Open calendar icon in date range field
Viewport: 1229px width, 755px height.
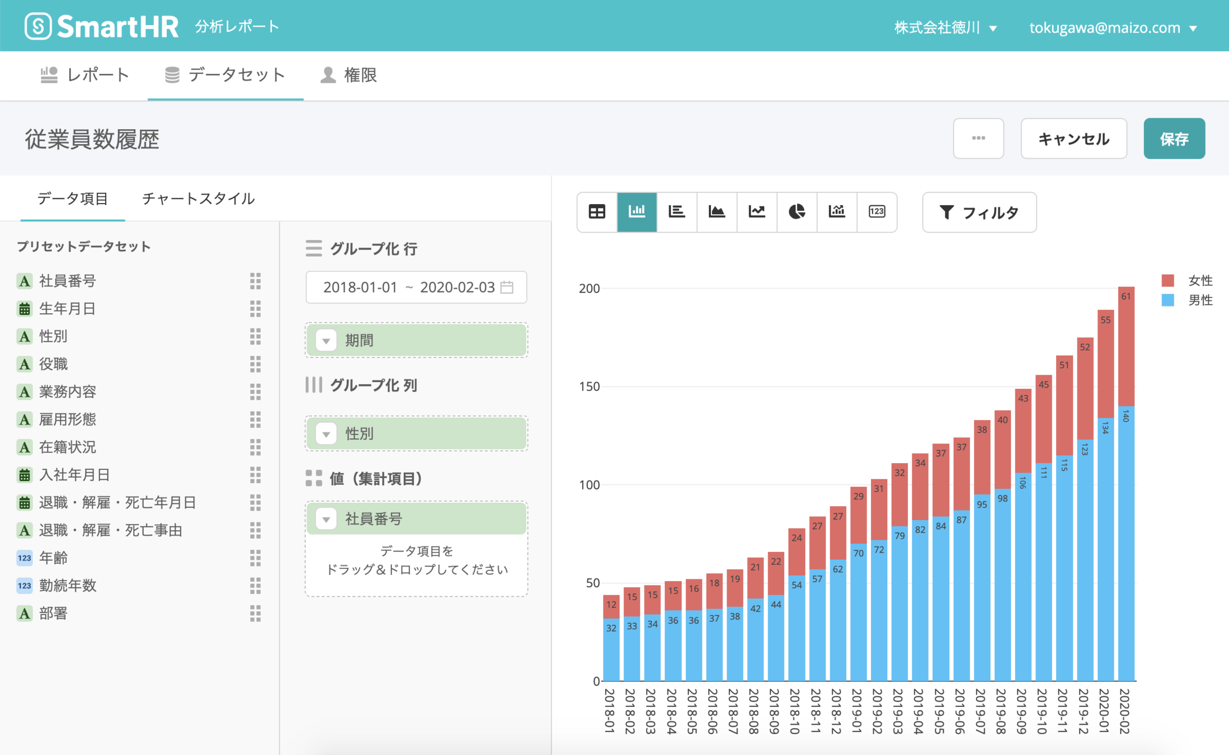pos(507,287)
